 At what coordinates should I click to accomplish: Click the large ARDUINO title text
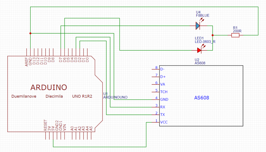tap(49, 87)
